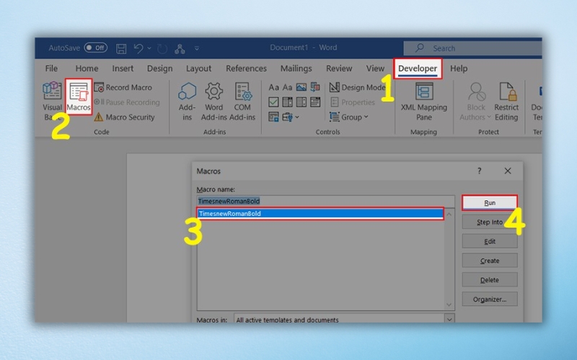Image resolution: width=577 pixels, height=360 pixels.
Task: Expand the Macros in dropdown
Action: [449, 319]
